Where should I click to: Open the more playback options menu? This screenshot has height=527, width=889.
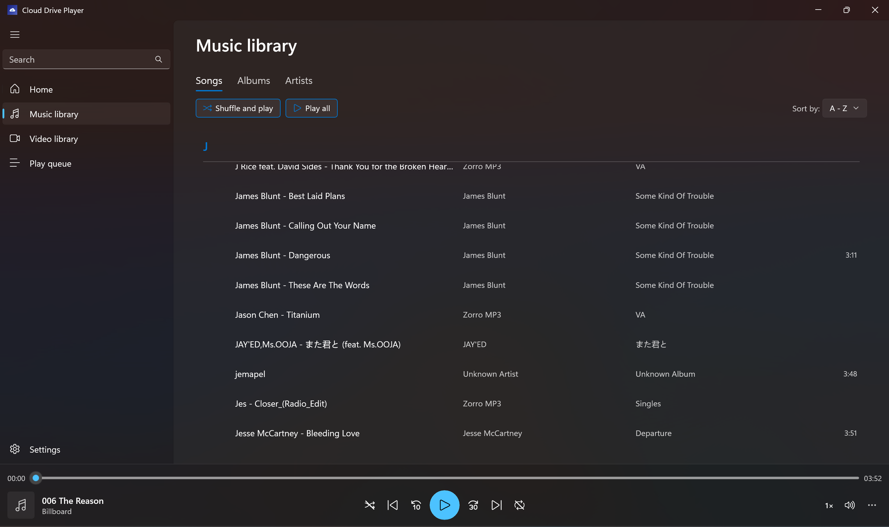(x=872, y=505)
